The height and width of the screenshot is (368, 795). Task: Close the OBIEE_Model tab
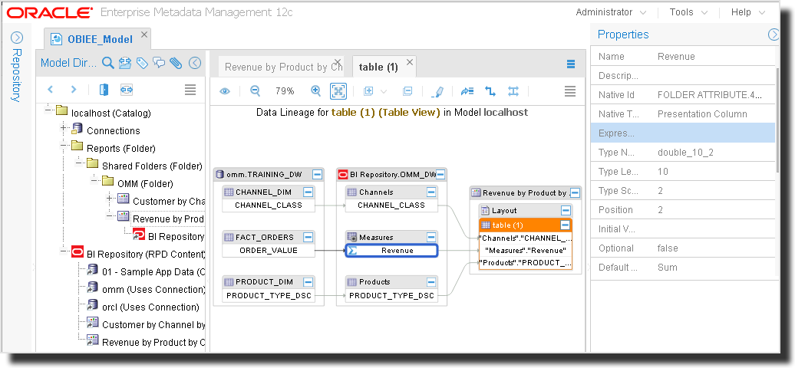click(x=144, y=34)
